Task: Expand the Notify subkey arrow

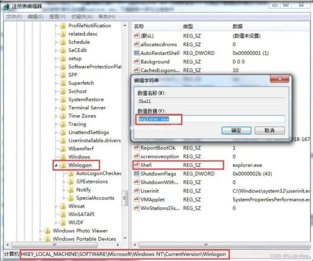Action: click(x=64, y=190)
